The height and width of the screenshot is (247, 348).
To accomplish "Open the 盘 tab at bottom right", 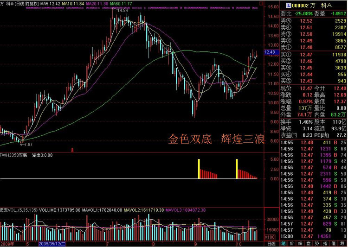I will pyautogui.click(x=309, y=244).
